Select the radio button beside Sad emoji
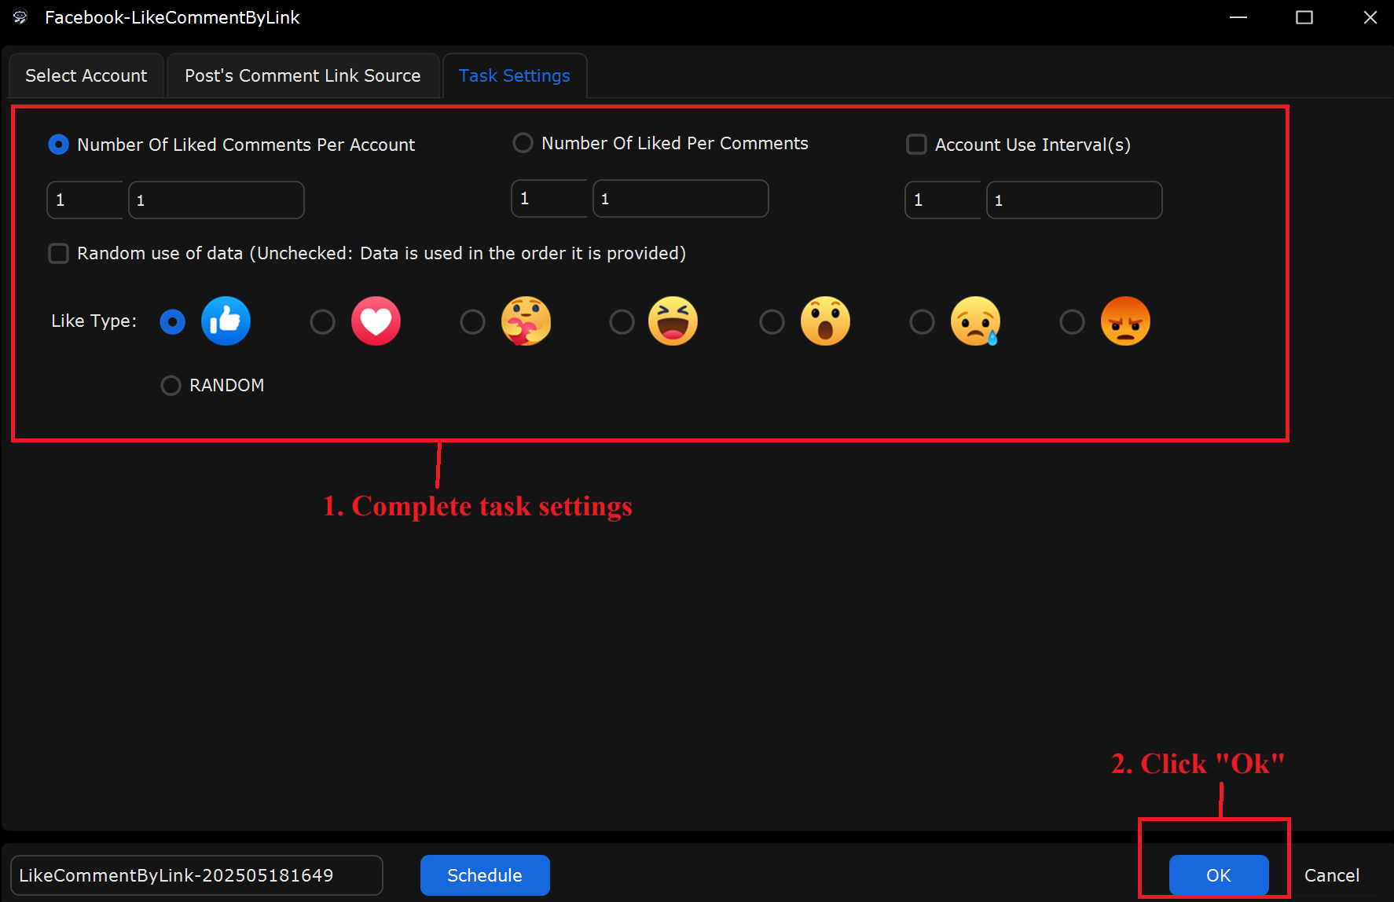The height and width of the screenshot is (902, 1394). tap(922, 321)
